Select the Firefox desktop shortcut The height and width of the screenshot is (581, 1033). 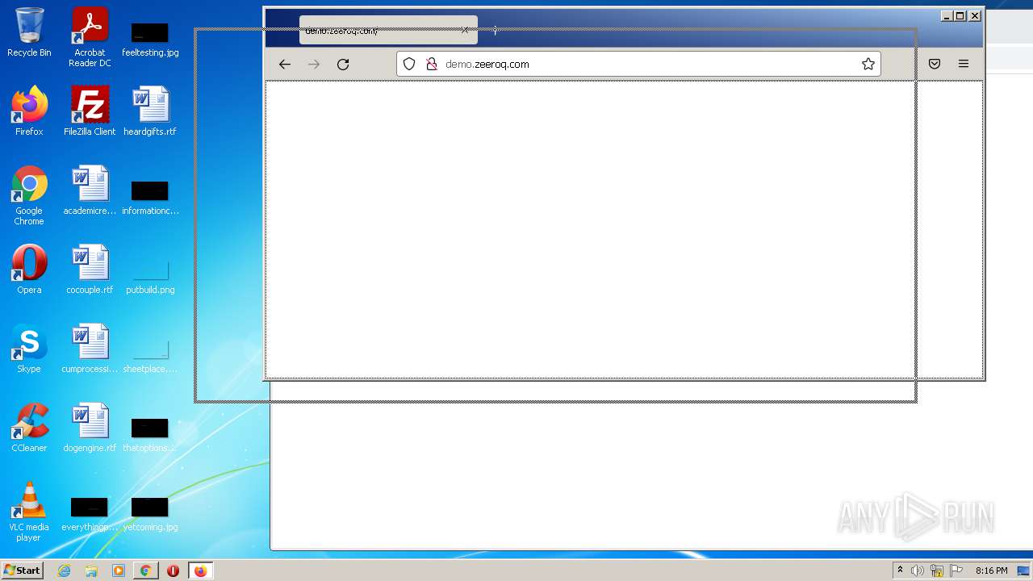29,111
